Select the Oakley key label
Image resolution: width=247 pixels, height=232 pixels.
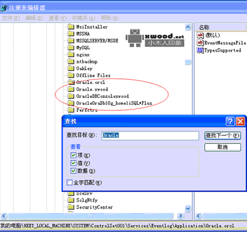coord(85,68)
